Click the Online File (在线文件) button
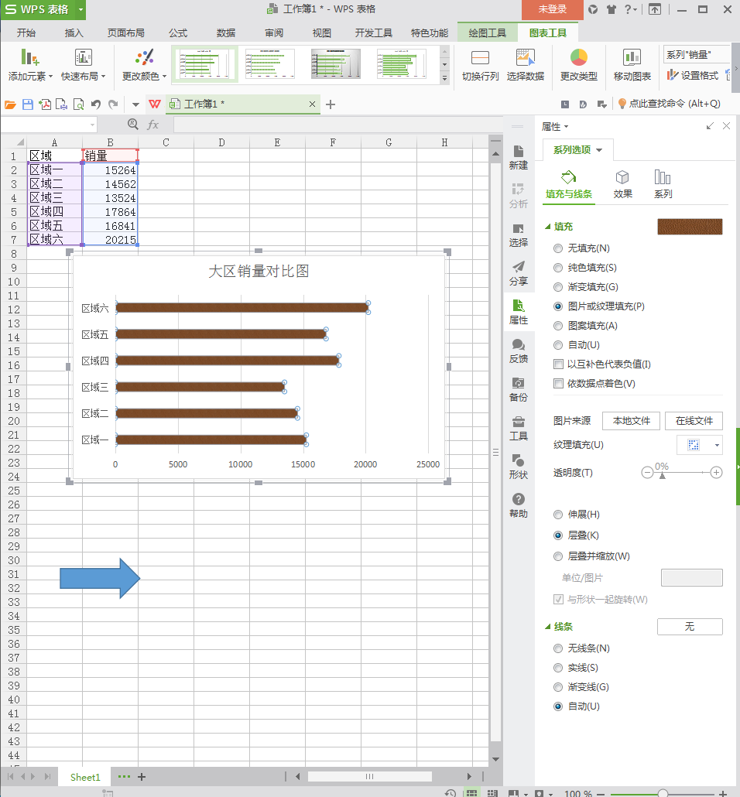Image resolution: width=740 pixels, height=797 pixels. pos(694,421)
